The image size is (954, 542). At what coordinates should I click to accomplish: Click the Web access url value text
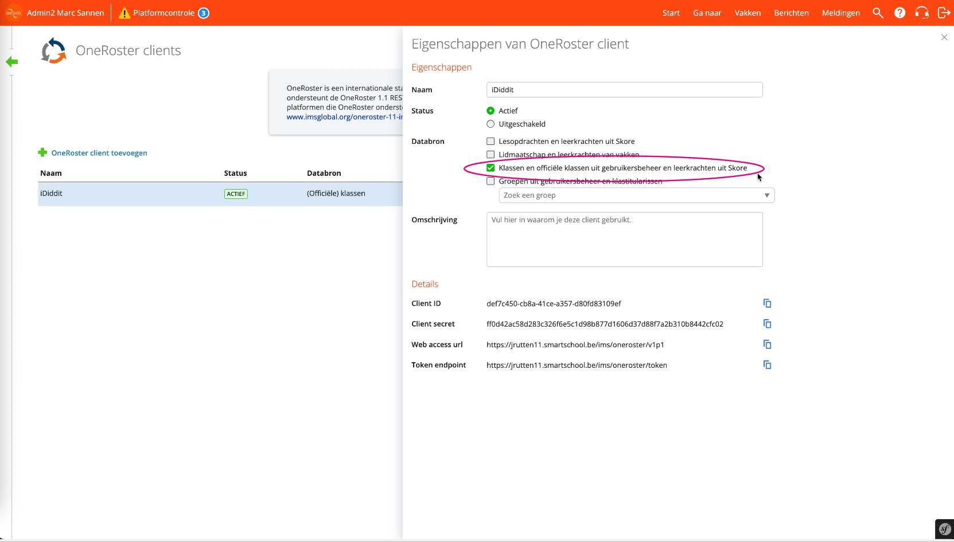(x=575, y=345)
